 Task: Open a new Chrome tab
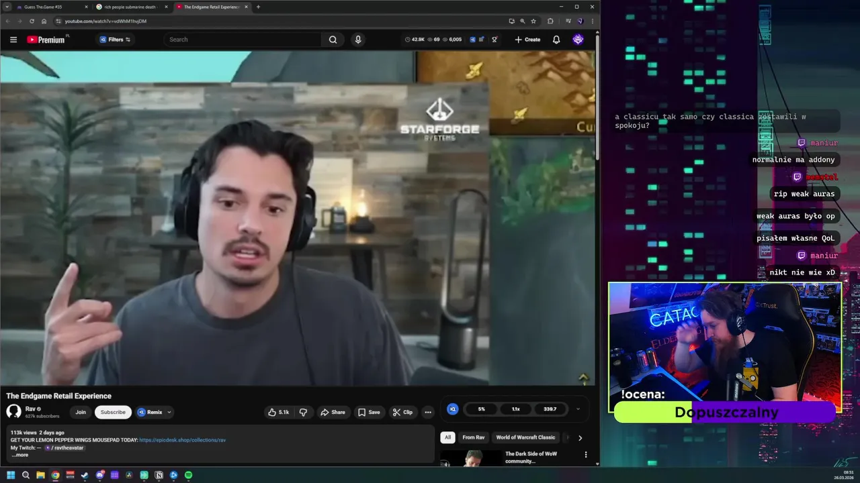coord(259,7)
